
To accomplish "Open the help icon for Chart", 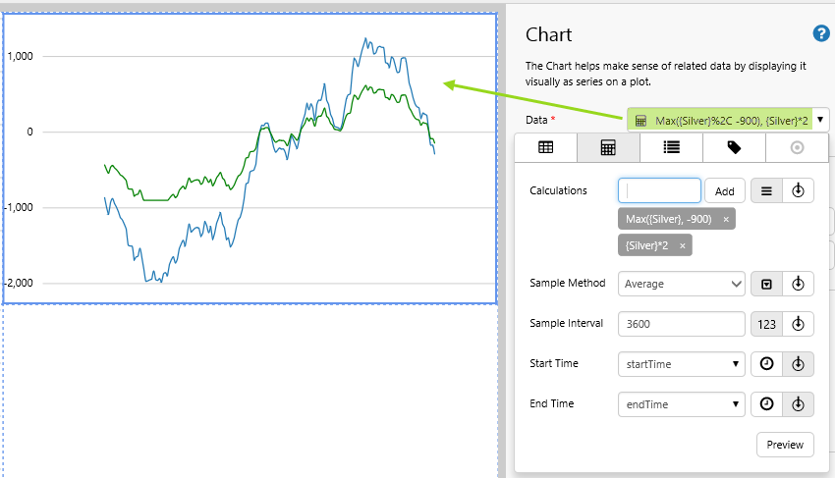I will click(821, 34).
